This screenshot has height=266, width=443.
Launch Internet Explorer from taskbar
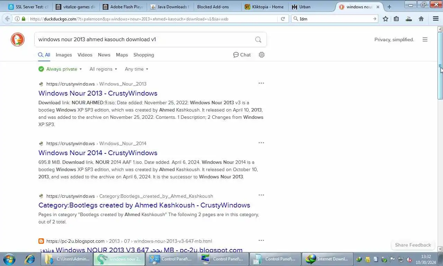point(30,259)
